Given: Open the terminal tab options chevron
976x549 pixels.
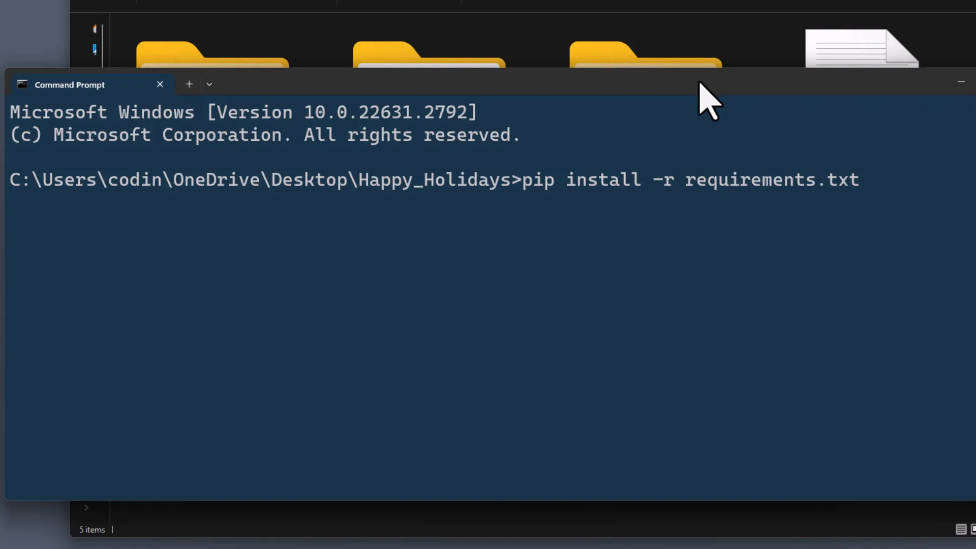Looking at the screenshot, I should click(x=209, y=84).
